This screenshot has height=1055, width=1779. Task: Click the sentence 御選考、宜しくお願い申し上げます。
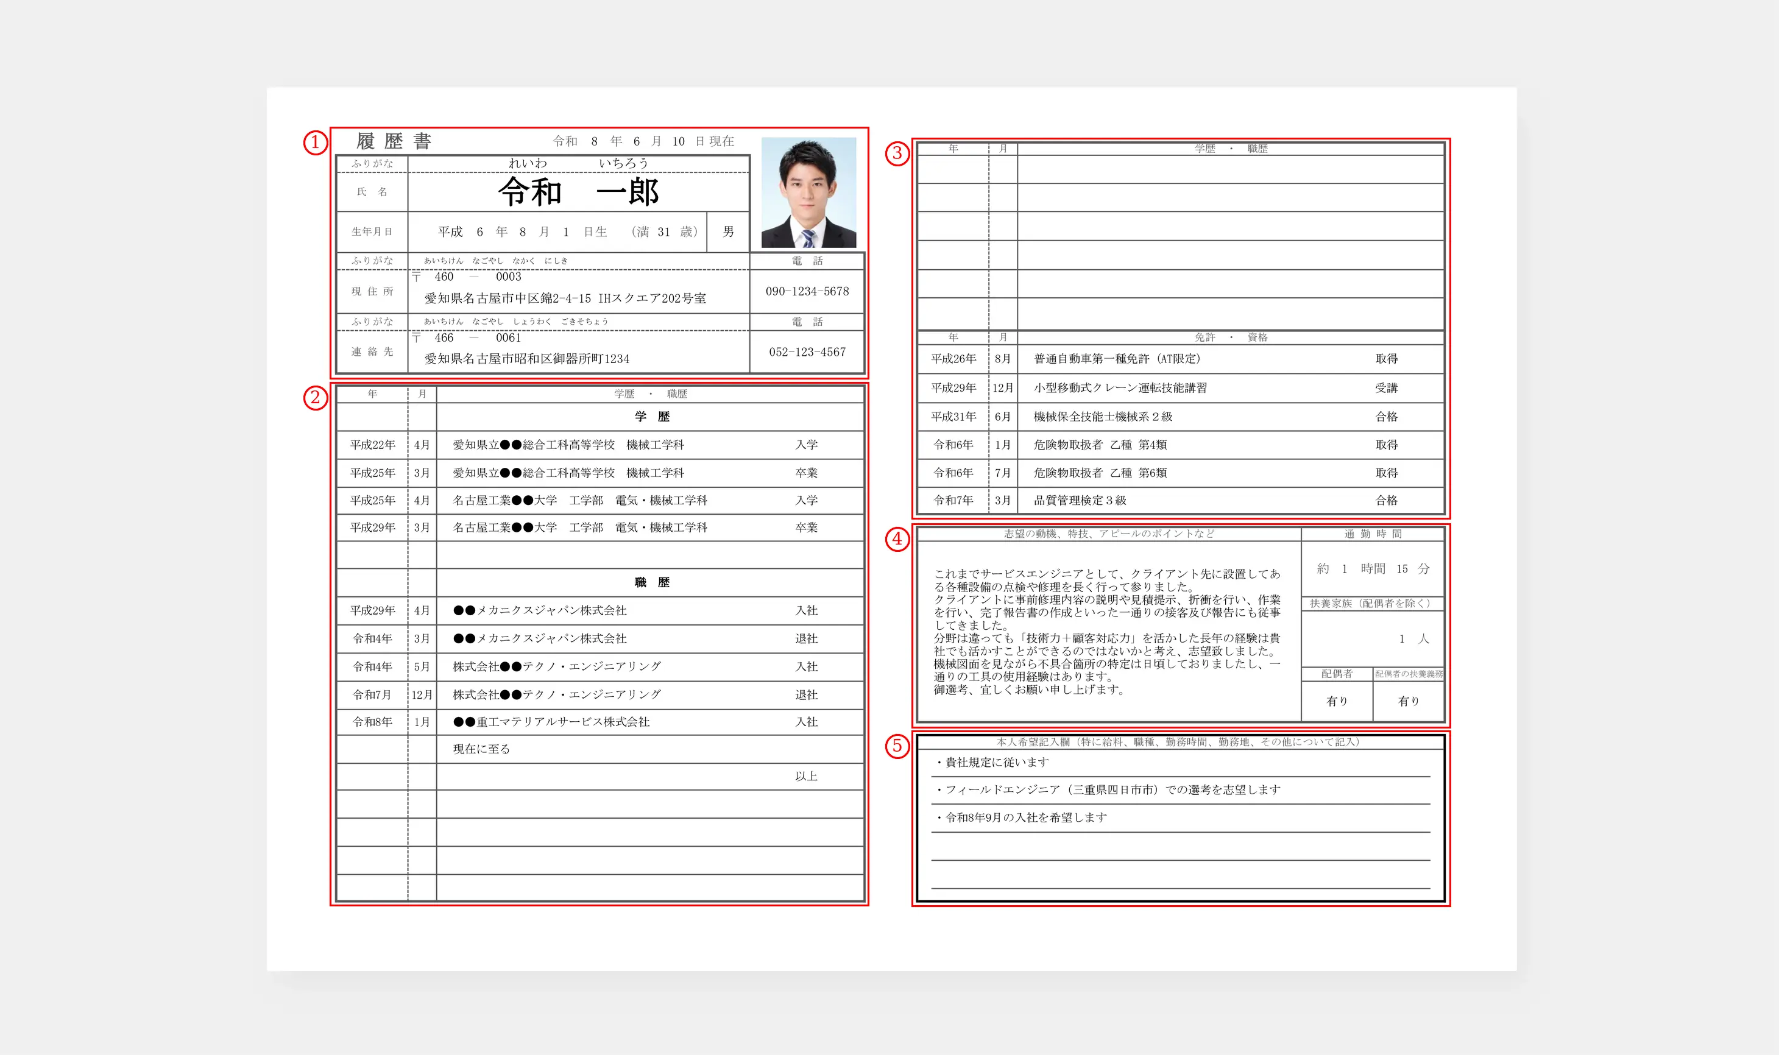pyautogui.click(x=1030, y=690)
